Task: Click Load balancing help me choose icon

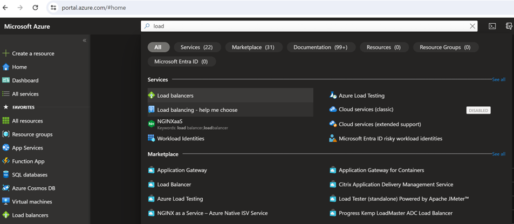Action: [x=151, y=110]
